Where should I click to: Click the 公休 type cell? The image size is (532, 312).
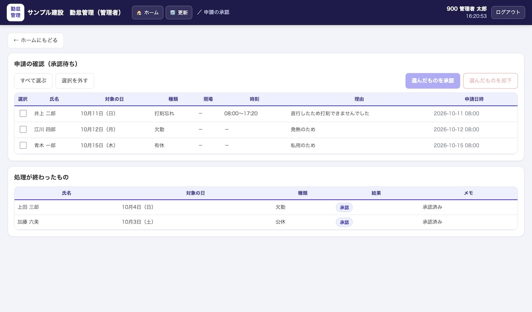[x=280, y=222]
